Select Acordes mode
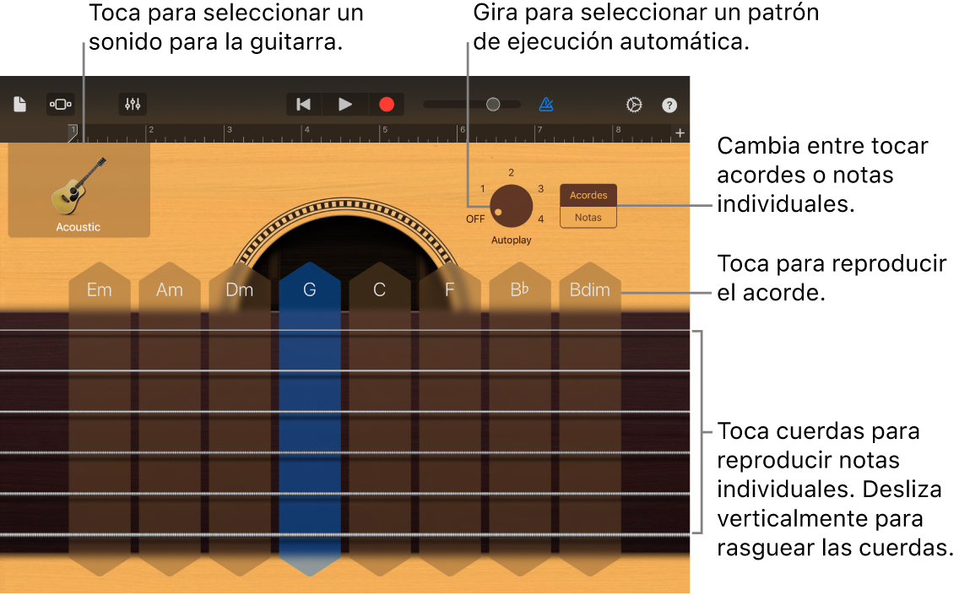Image resolution: width=970 pixels, height=595 pixels. [588, 194]
